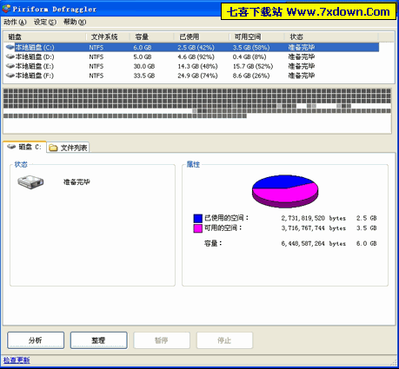Select the drive icon for 本地磁盘 (C:)

click(x=10, y=47)
